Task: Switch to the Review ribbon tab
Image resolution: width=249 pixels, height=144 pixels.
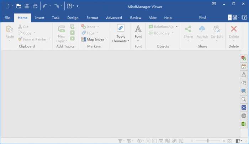Action: point(136,18)
